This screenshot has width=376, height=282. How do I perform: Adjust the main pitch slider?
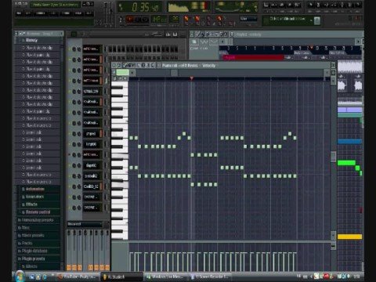point(111,14)
